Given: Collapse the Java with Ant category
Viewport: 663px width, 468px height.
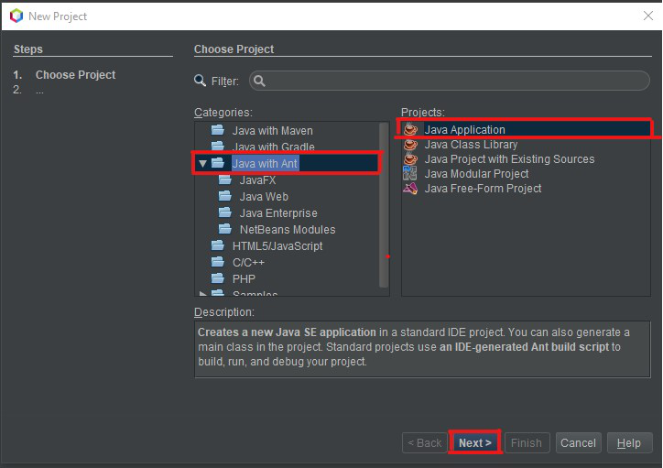Looking at the screenshot, I should [202, 163].
